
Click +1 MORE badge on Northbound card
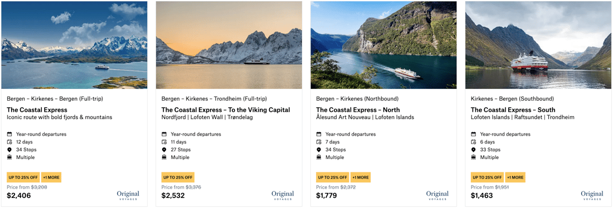[361, 177]
